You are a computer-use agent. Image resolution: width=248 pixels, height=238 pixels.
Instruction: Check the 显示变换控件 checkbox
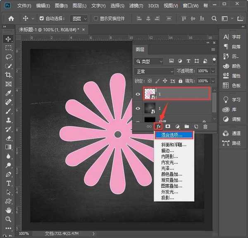click(x=96, y=19)
